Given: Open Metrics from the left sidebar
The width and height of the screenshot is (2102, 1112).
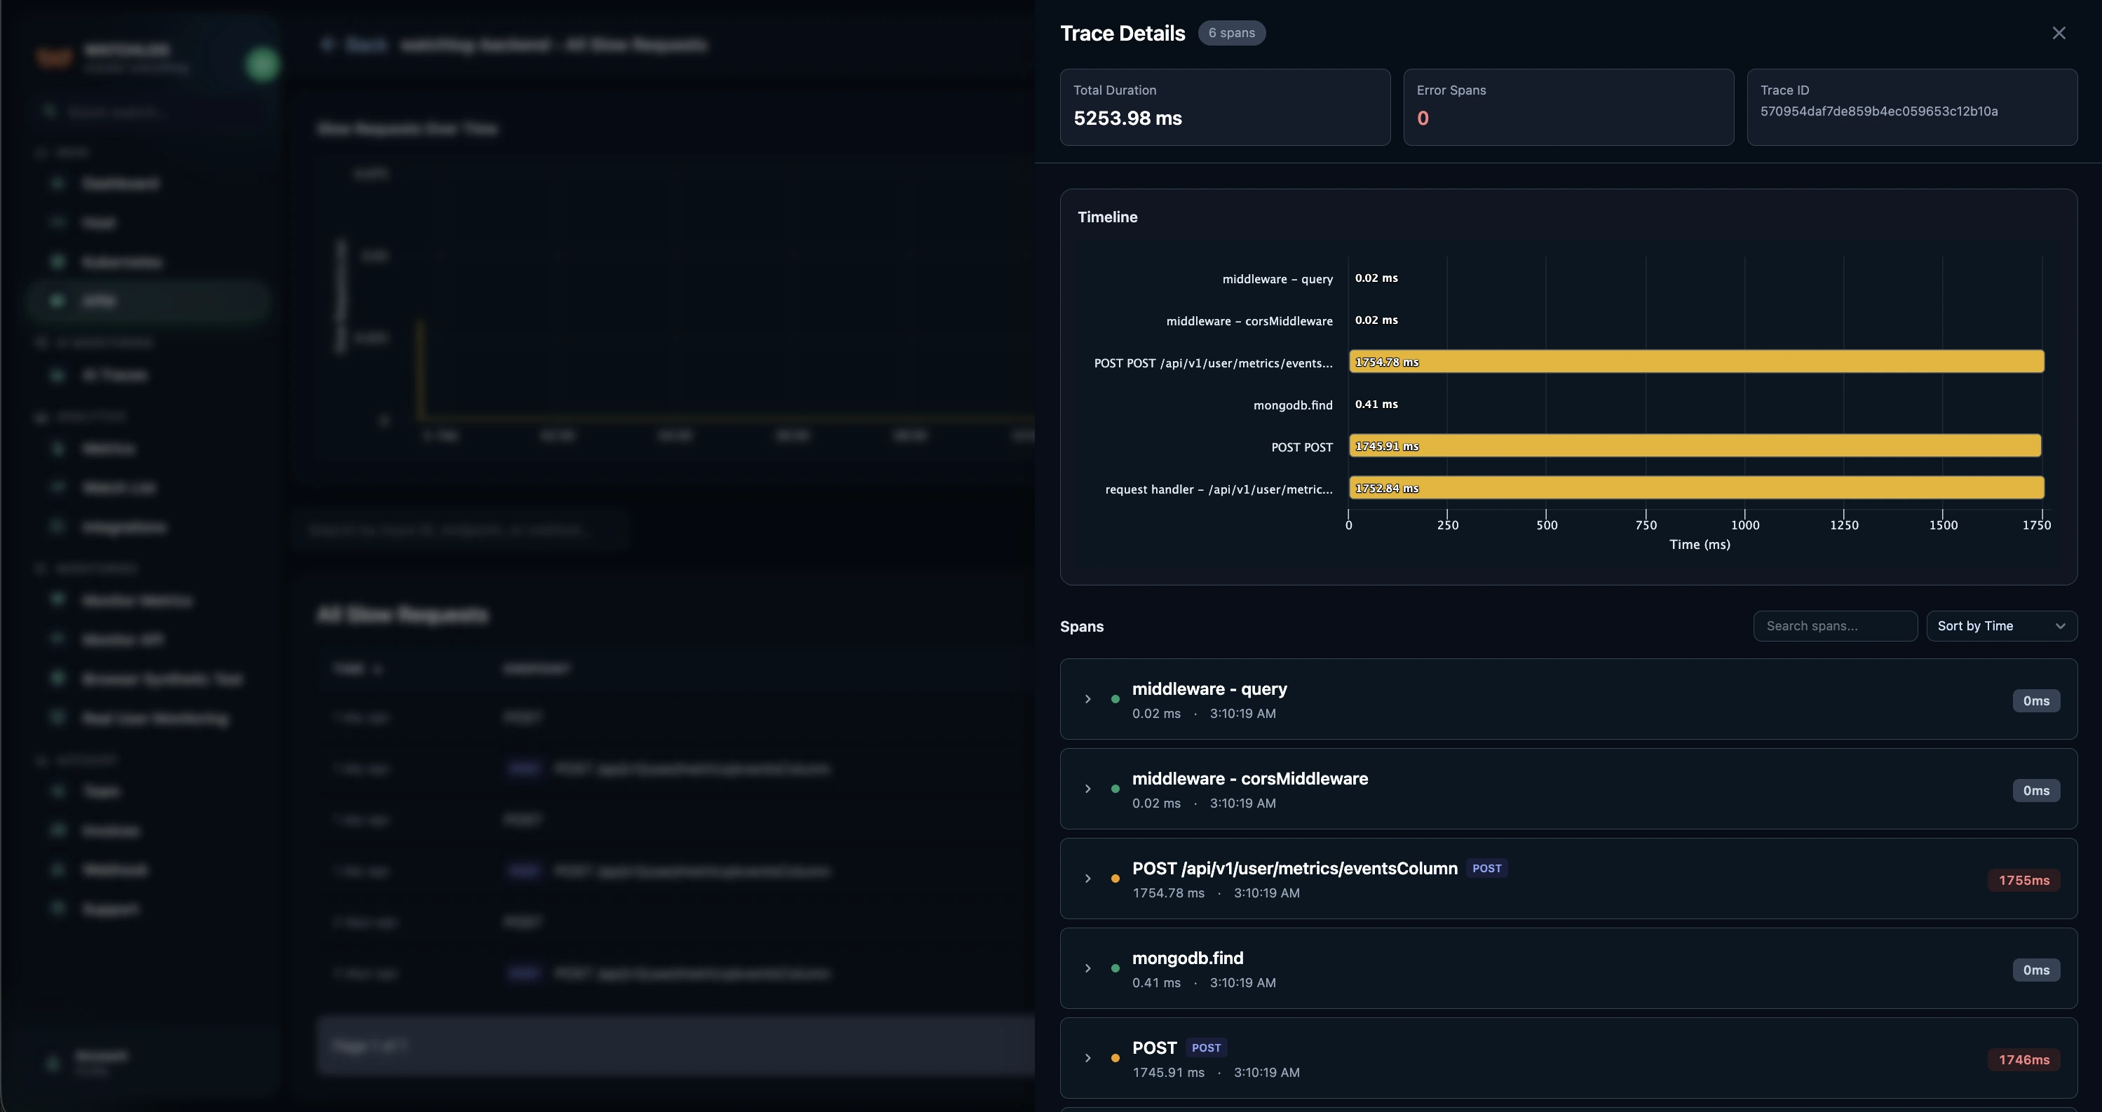Looking at the screenshot, I should click(109, 448).
